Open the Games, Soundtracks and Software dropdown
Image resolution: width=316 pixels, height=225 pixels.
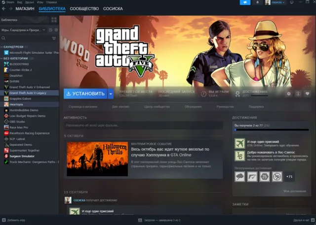coord(23,30)
